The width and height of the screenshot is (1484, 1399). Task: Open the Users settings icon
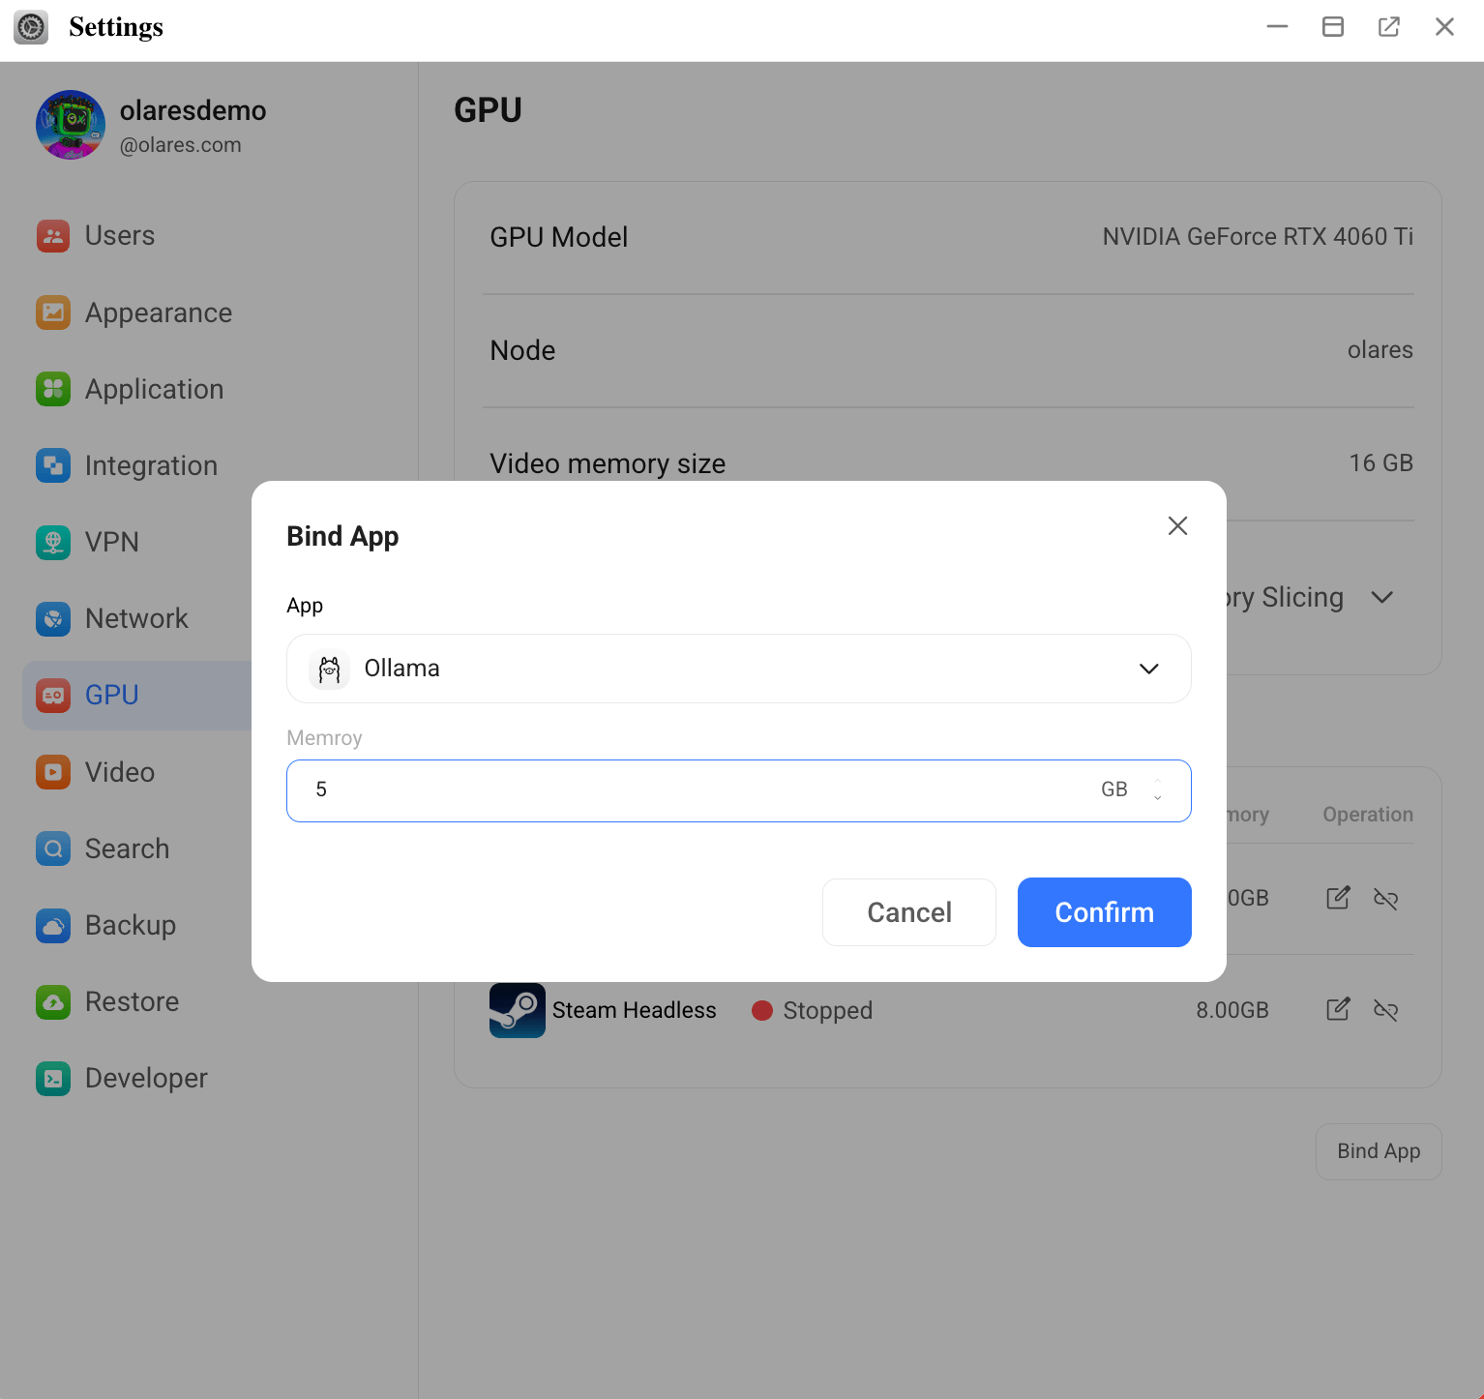[x=53, y=235]
